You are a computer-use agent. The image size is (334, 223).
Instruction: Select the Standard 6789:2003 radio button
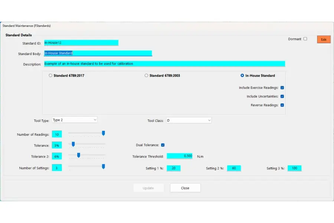146,75
